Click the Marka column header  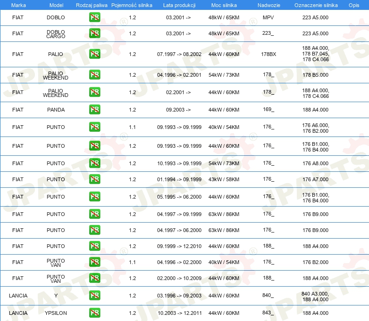coord(18,5)
